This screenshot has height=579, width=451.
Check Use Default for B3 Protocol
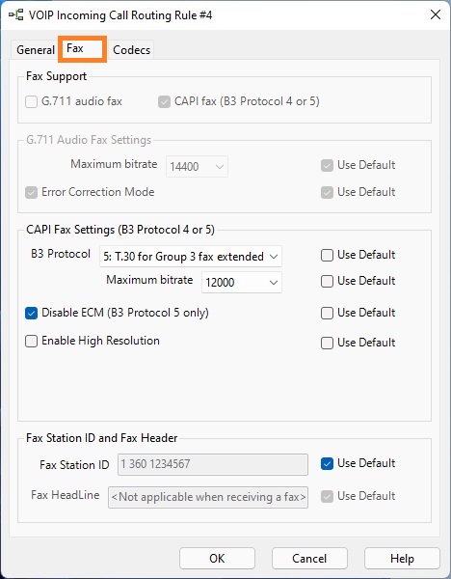(x=327, y=255)
